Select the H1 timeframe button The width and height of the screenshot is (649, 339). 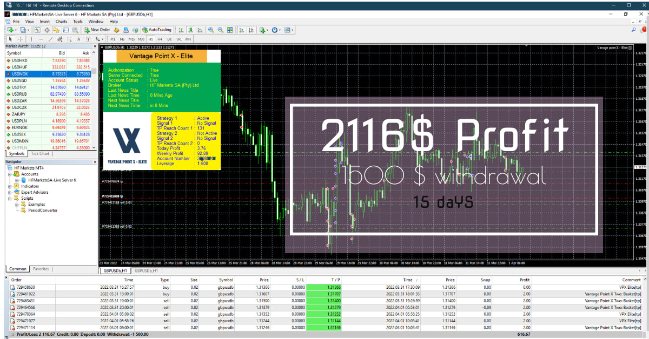coord(151,39)
